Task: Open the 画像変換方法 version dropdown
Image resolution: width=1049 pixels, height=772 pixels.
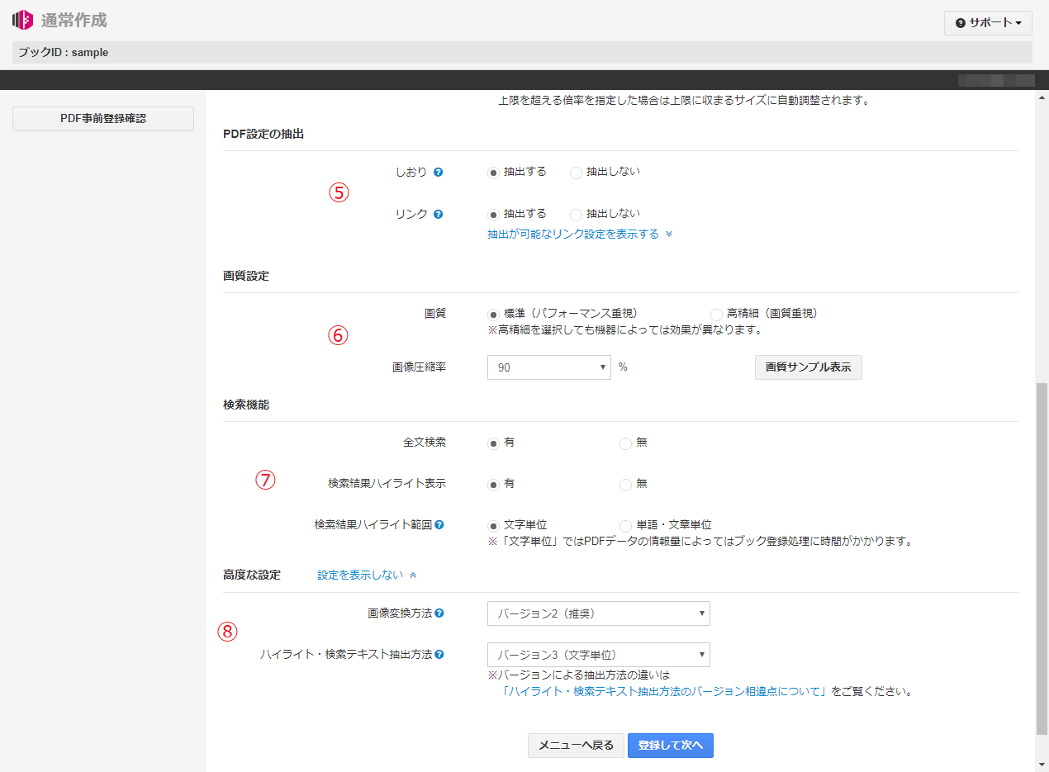Action: tap(598, 613)
